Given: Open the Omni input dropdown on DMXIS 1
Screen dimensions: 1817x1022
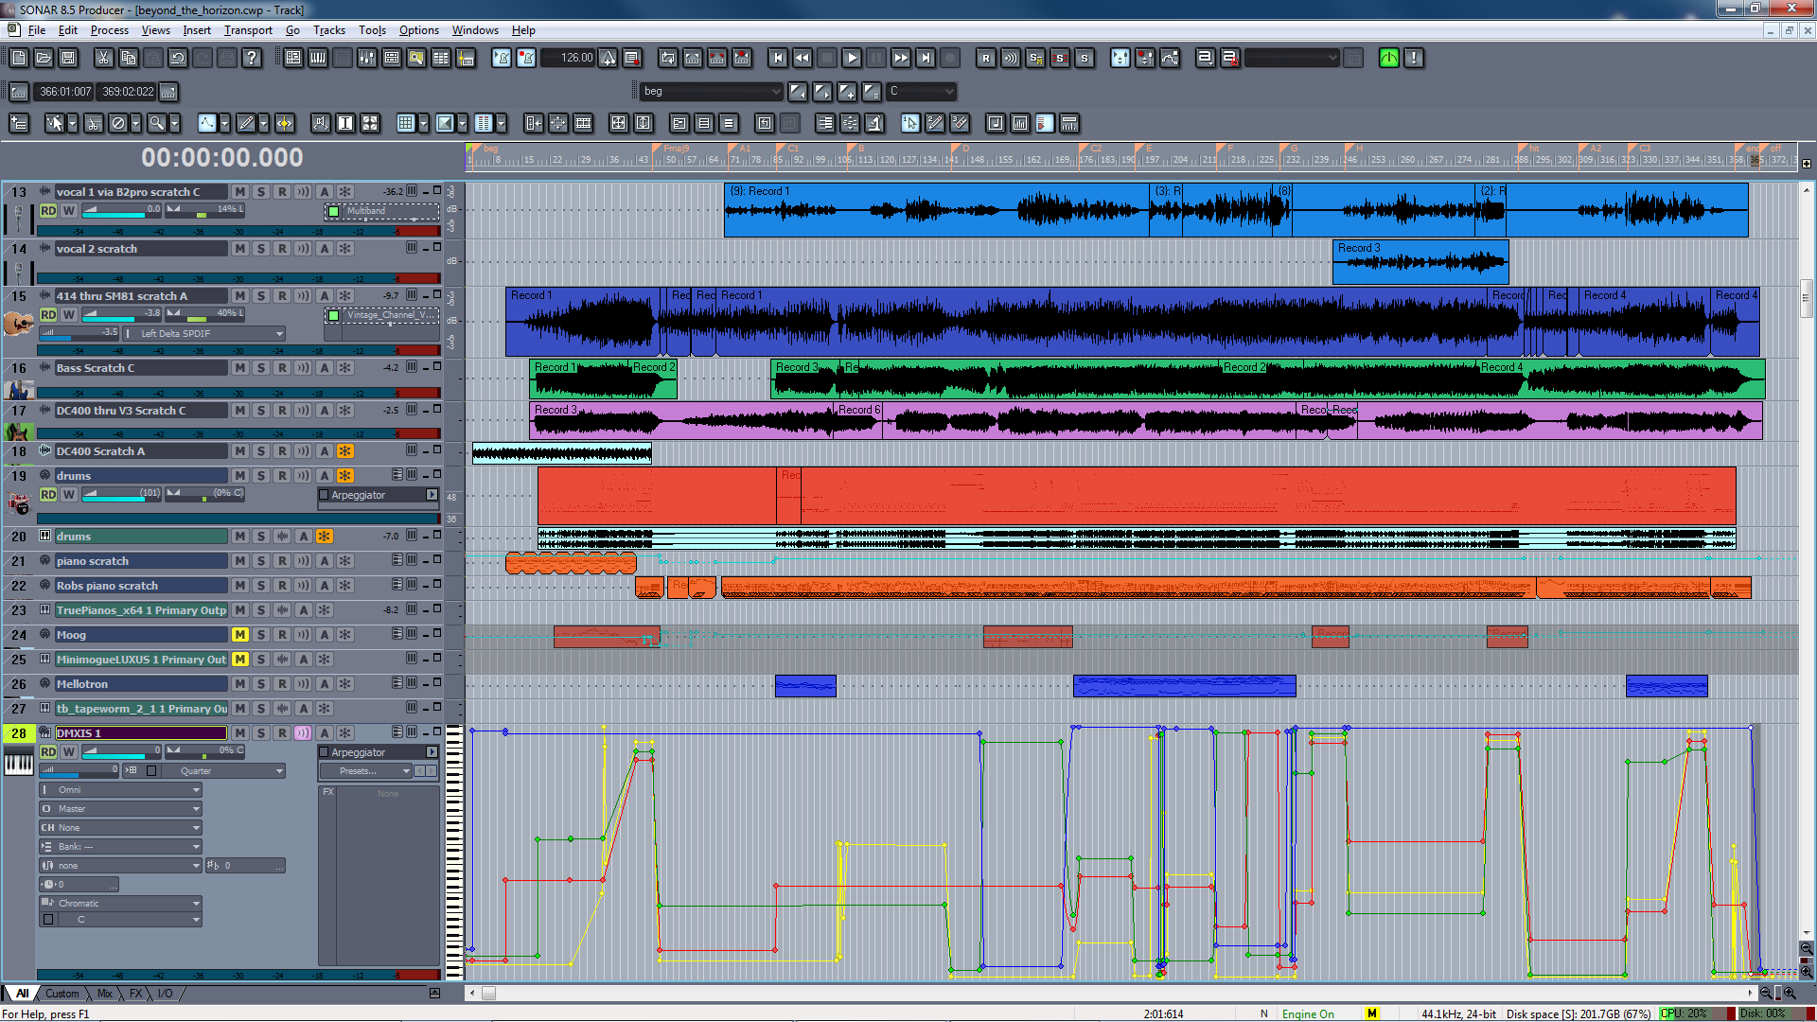Looking at the screenshot, I should pyautogui.click(x=121, y=790).
